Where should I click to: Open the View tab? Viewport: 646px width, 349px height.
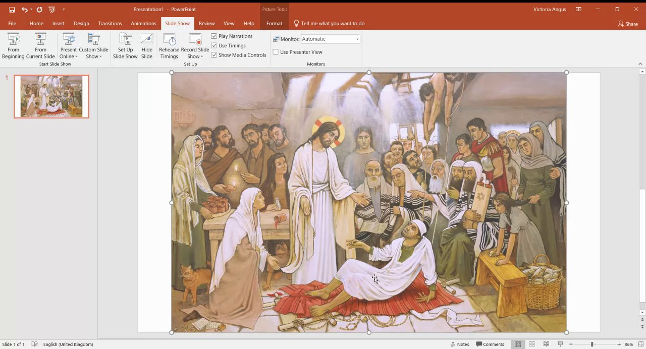pos(229,23)
